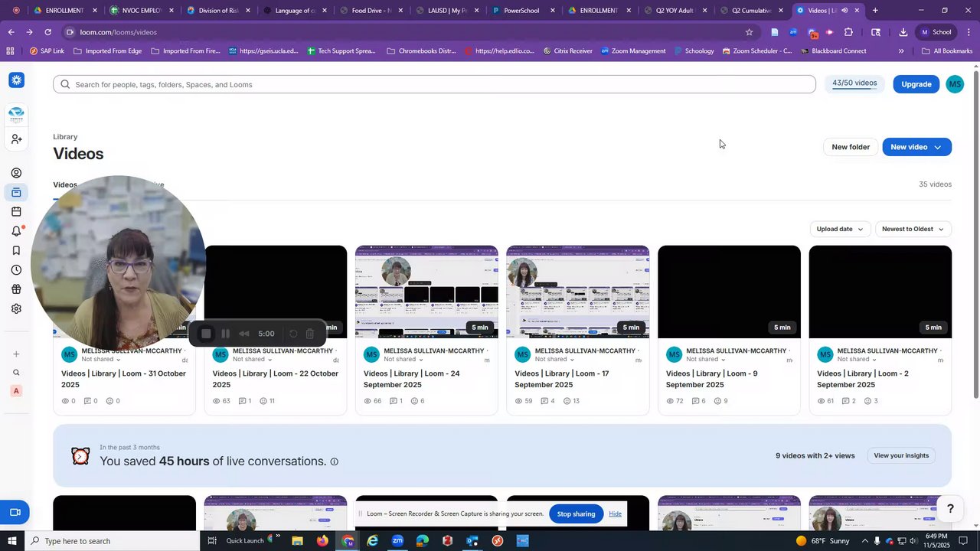This screenshot has height=551, width=980.
Task: Reload the page in Chrome
Action: [47, 32]
